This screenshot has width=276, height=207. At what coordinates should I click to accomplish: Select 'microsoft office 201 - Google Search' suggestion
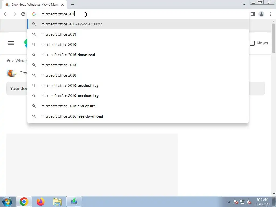(138, 24)
